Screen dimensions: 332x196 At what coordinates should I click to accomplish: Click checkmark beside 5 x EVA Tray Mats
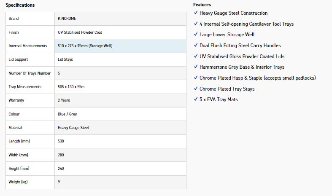click(x=196, y=99)
